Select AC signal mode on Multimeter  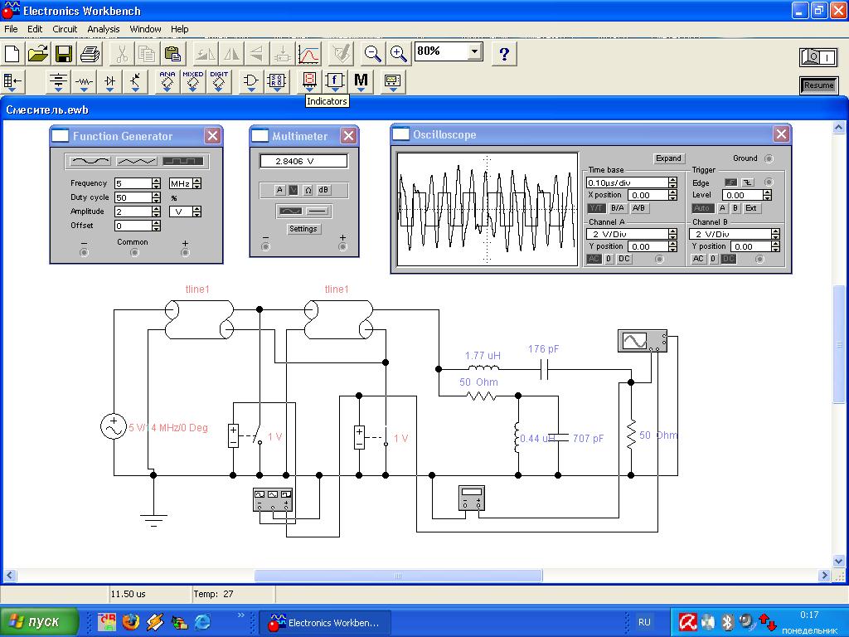(x=290, y=212)
